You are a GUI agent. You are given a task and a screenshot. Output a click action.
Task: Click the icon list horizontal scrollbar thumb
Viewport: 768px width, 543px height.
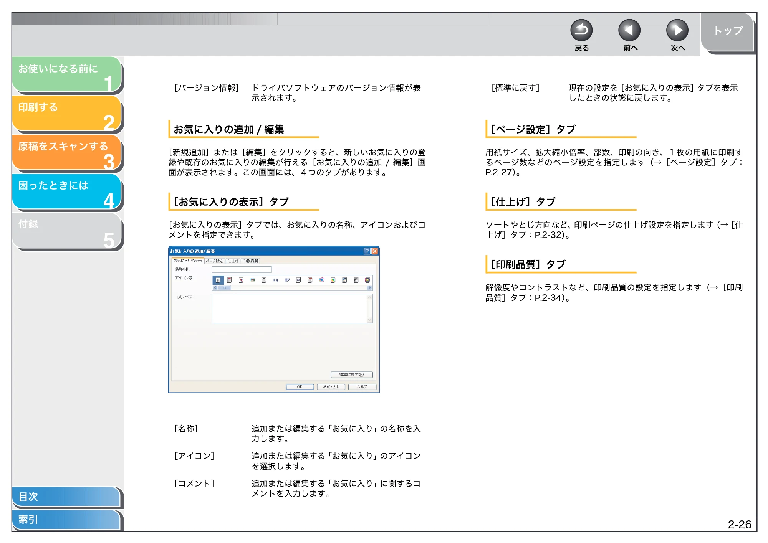pos(225,287)
